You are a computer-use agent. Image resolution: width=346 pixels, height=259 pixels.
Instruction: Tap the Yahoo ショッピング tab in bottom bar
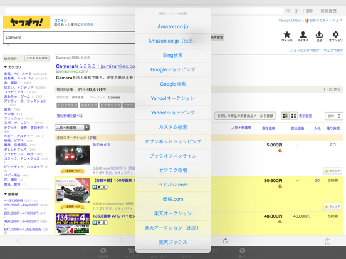click(131, 252)
